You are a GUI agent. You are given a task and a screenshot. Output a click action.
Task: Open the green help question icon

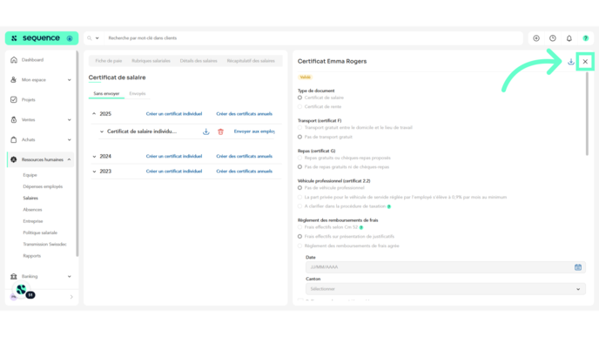585,38
